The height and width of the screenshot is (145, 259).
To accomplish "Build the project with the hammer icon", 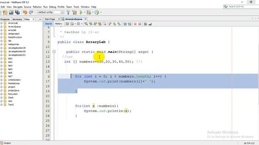I will pos(68,12).
